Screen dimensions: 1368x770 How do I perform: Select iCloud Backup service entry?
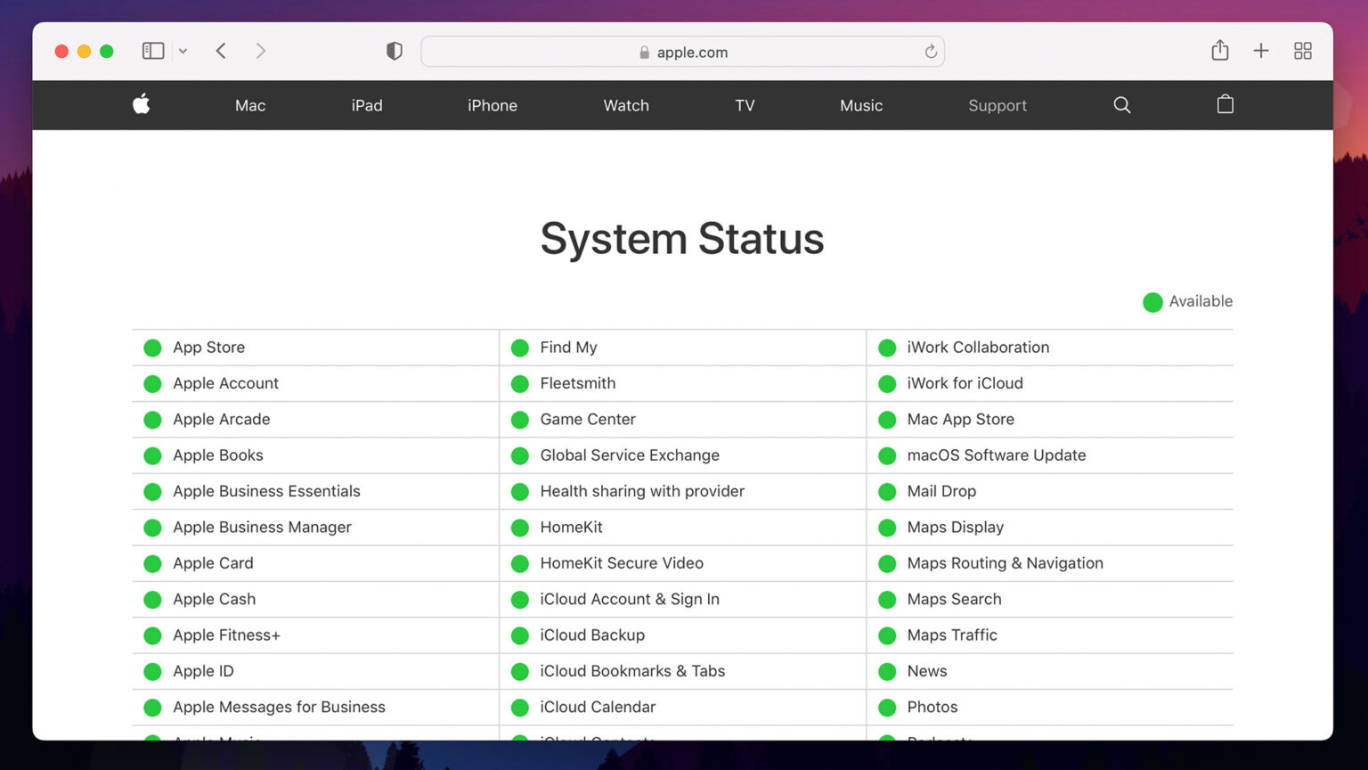592,635
